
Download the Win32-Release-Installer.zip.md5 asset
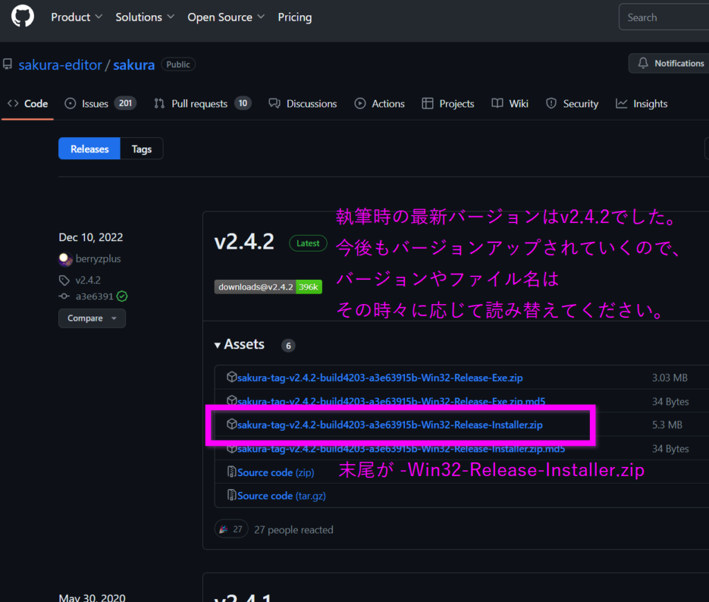[x=401, y=450]
